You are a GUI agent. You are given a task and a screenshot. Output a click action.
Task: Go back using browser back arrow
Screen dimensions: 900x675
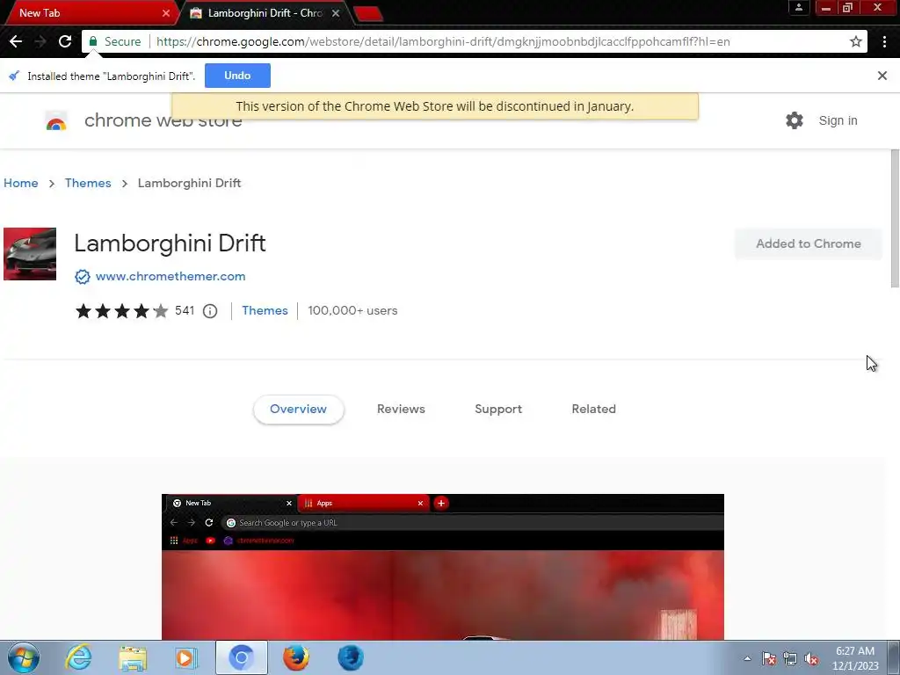[x=16, y=41]
